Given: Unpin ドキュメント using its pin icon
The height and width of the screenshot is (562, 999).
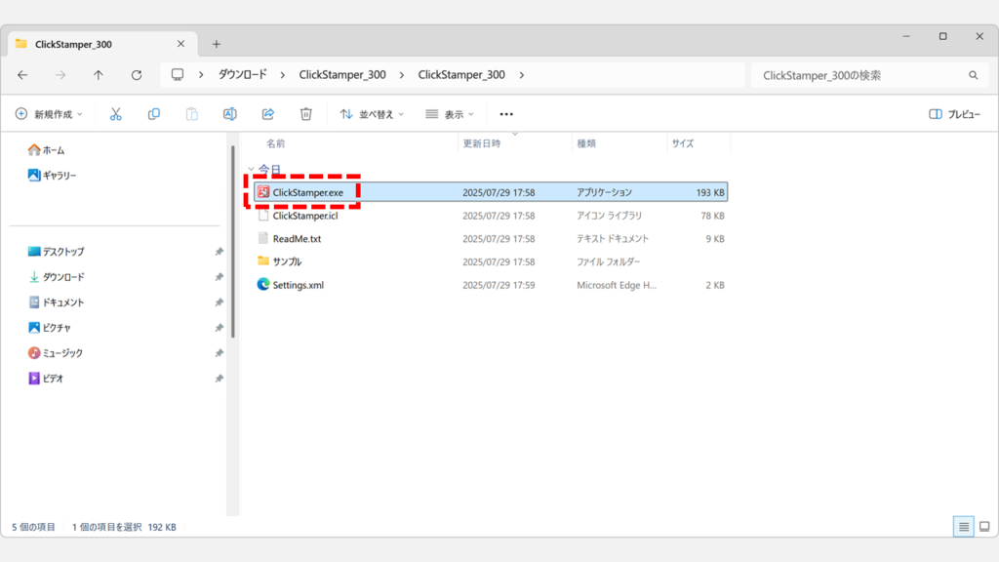Looking at the screenshot, I should click(x=220, y=302).
